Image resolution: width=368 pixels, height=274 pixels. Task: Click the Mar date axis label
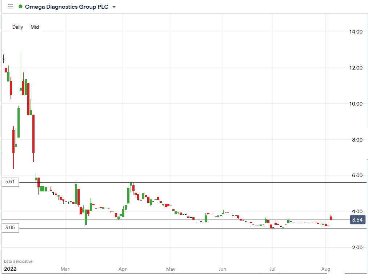65,269
